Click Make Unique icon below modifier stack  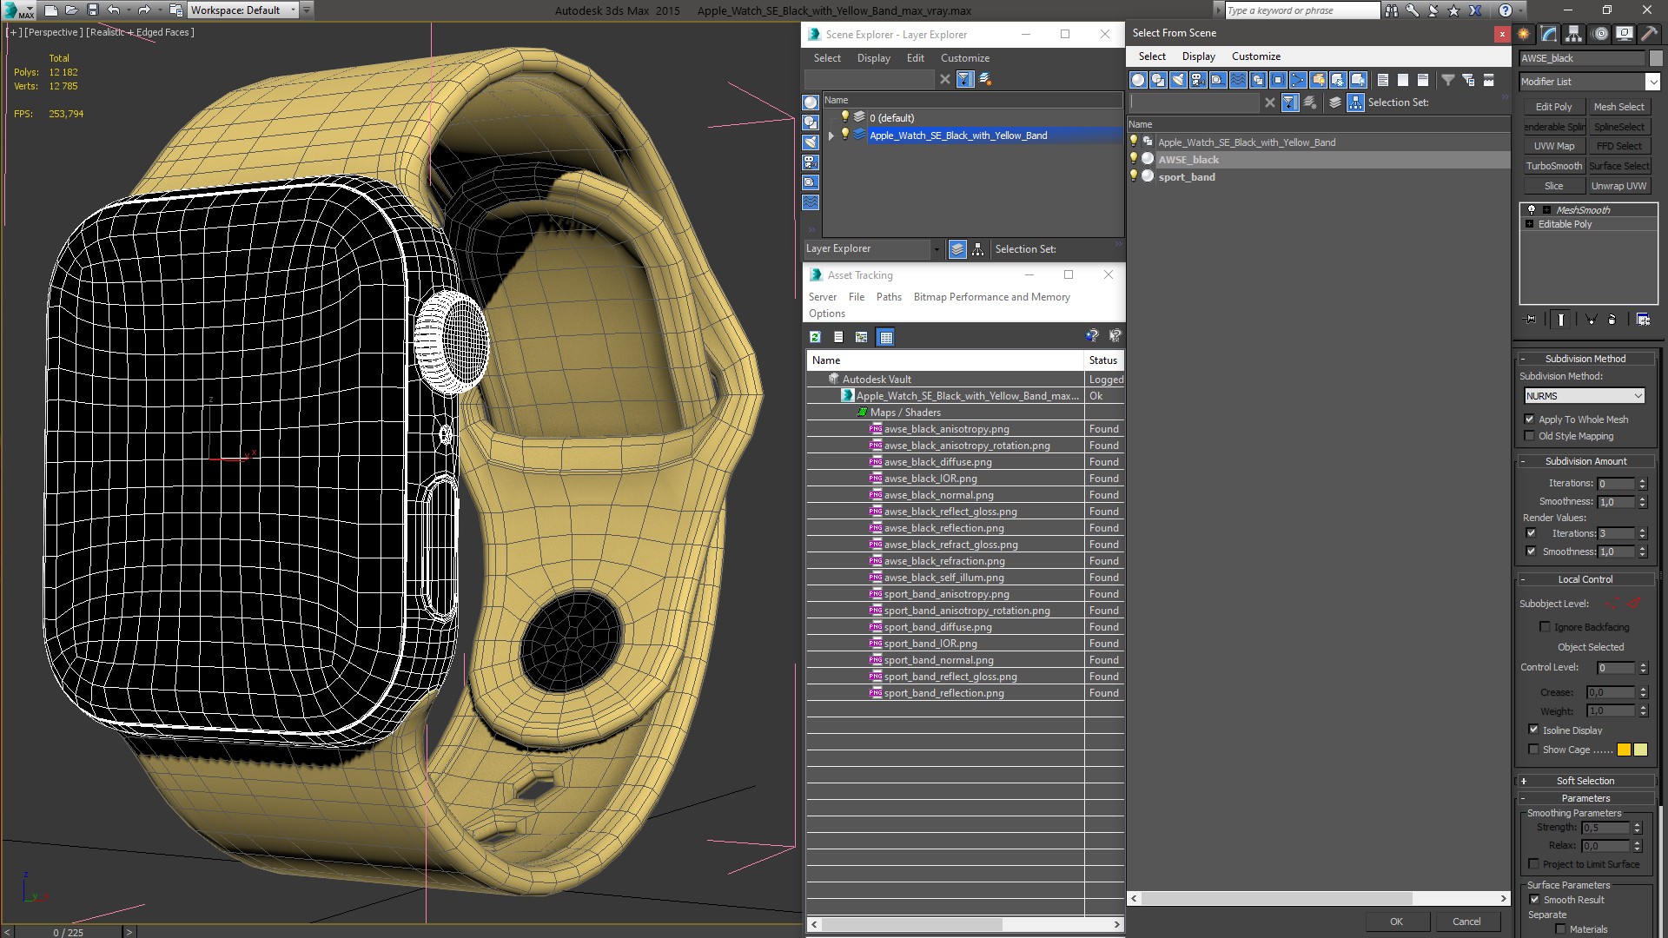(x=1592, y=320)
